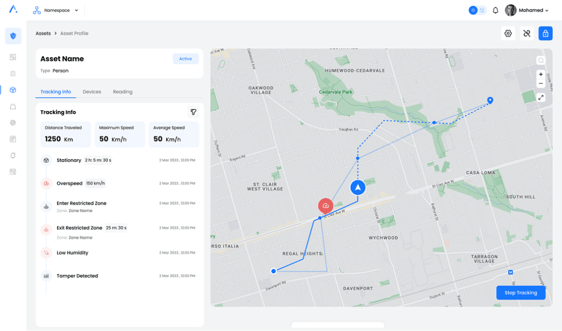Click the red overspeed marker on map
562x331 pixels.
point(326,206)
